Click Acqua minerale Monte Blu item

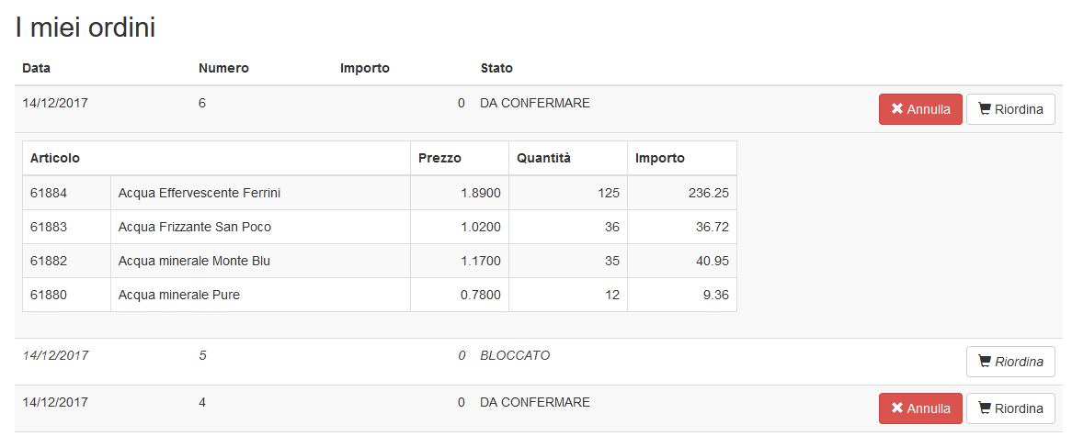194,262
